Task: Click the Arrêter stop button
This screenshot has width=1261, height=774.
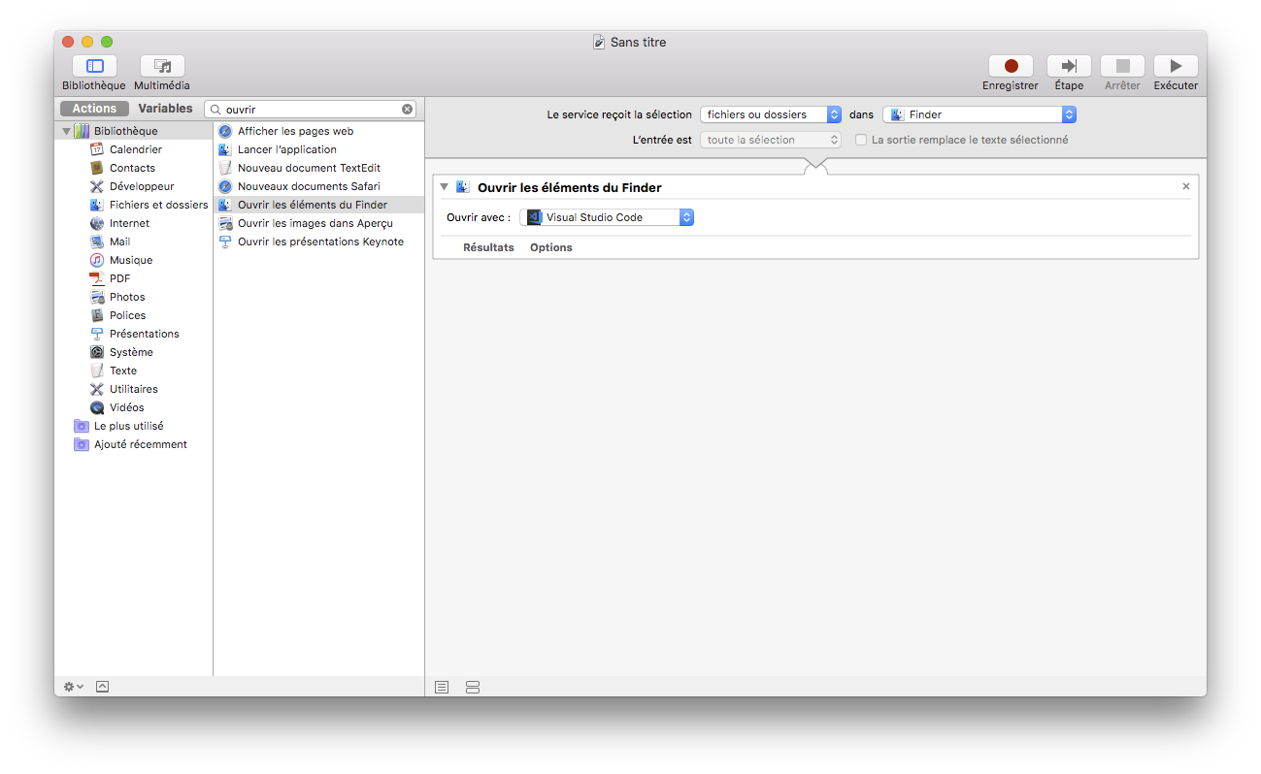Action: (x=1122, y=66)
